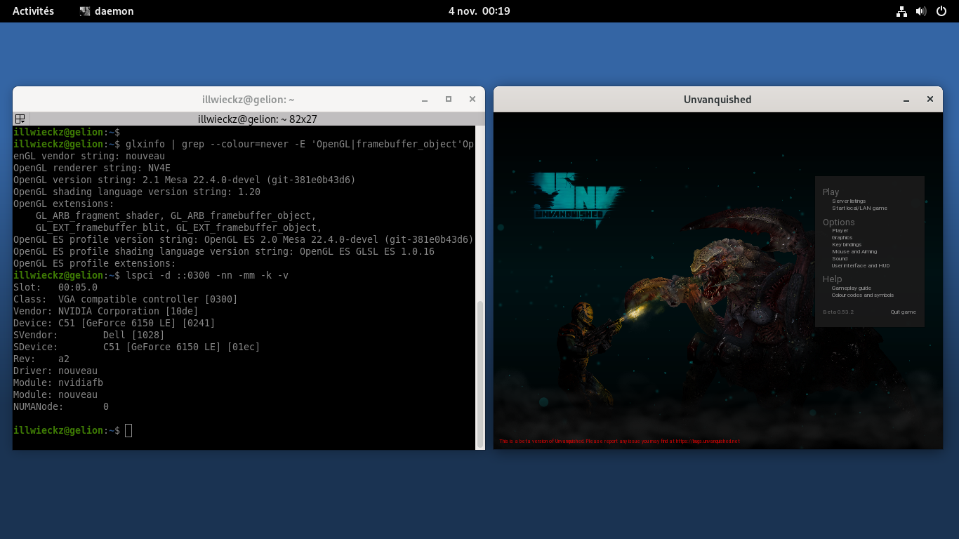Click 'OpenGL shading language version string: 1.20' line

137,192
